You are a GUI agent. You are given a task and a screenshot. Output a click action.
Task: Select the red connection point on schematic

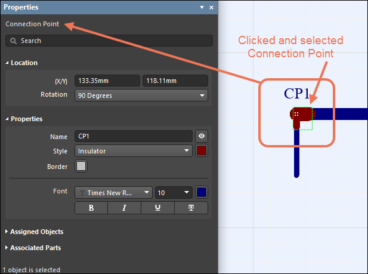tap(302, 114)
